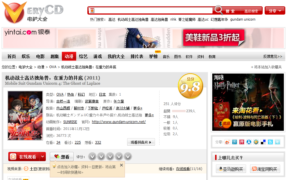This screenshot has height=180, width=289.
Task: Click 将本站加入收藏夹 link
Action: tap(266, 67)
